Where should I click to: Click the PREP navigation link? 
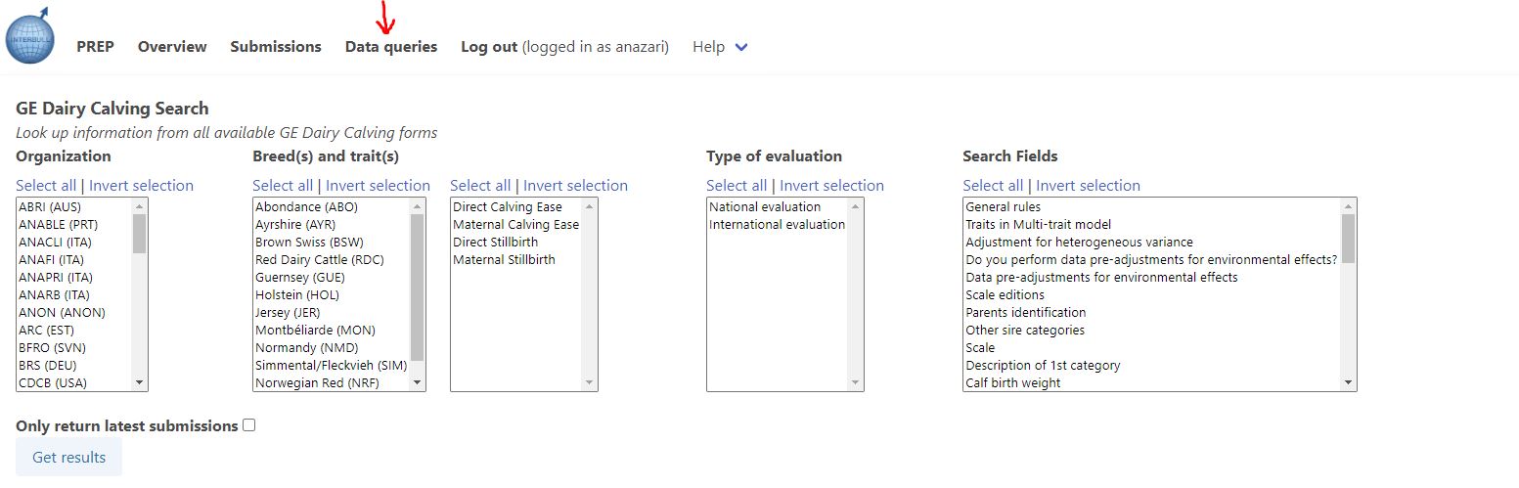[x=95, y=47]
